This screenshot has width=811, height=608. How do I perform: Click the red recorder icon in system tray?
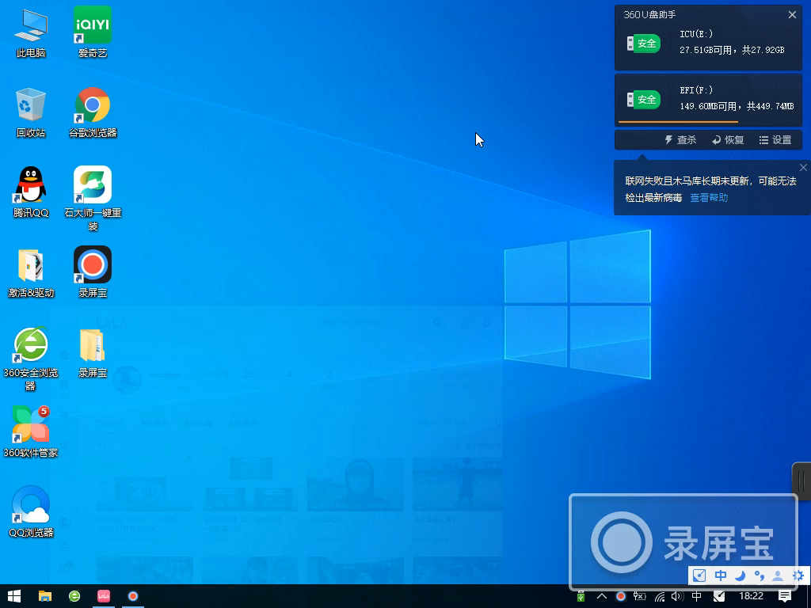[x=621, y=596]
